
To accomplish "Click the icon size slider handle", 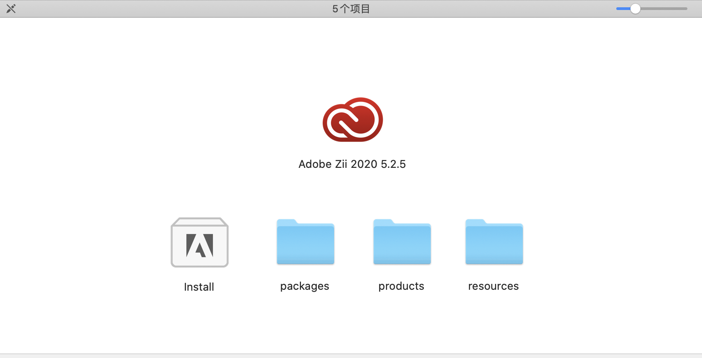I will tap(635, 9).
